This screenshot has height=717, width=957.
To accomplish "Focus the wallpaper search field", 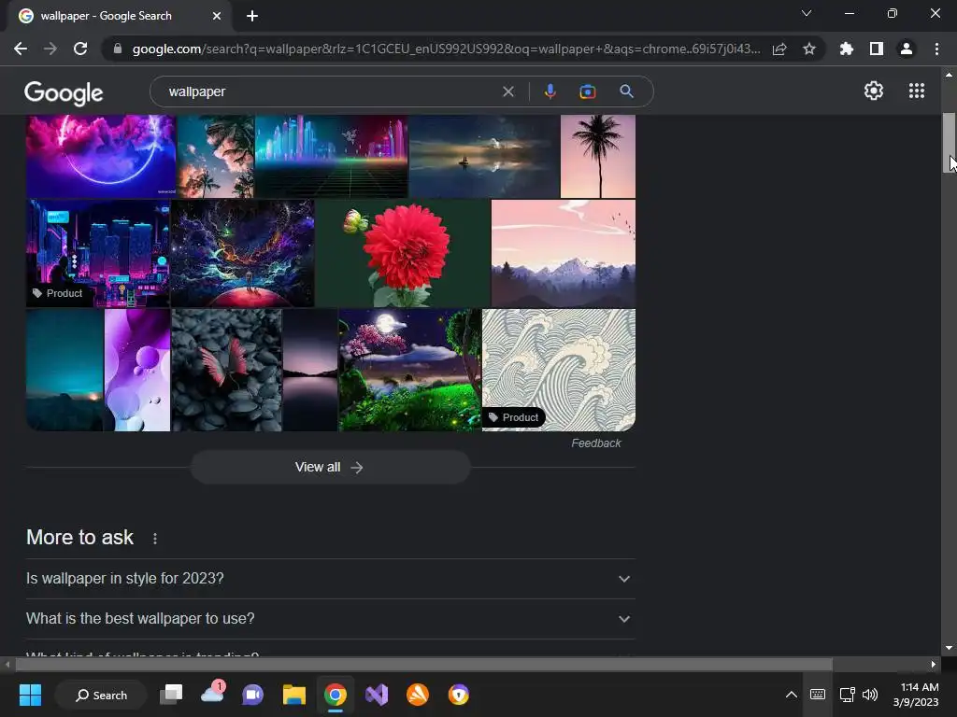I will tap(330, 91).
